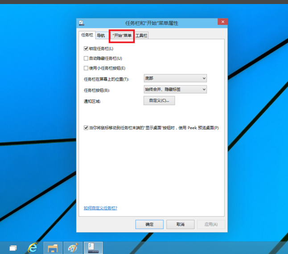288x254 pixels.
Task: Select the 任务栏 tab
Action: pos(87,35)
